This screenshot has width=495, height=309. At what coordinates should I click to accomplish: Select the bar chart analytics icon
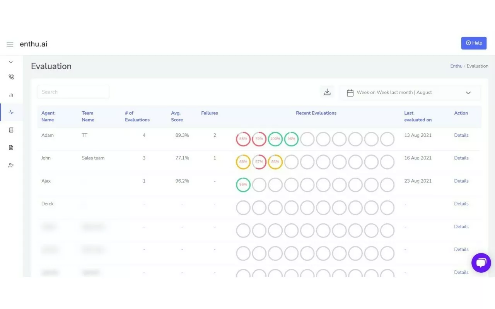click(11, 95)
